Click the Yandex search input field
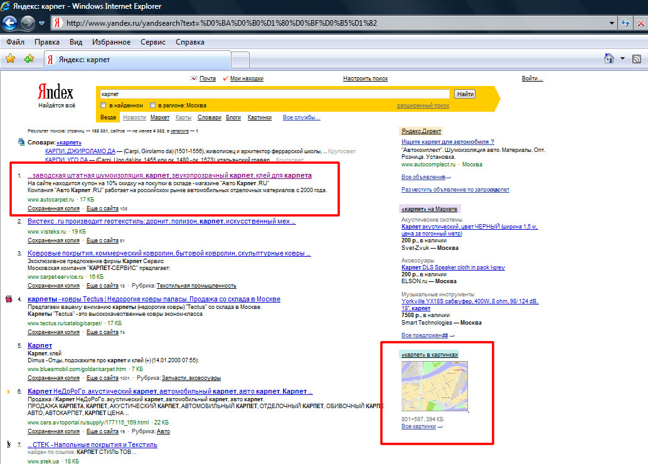The image size is (648, 464). (274, 94)
